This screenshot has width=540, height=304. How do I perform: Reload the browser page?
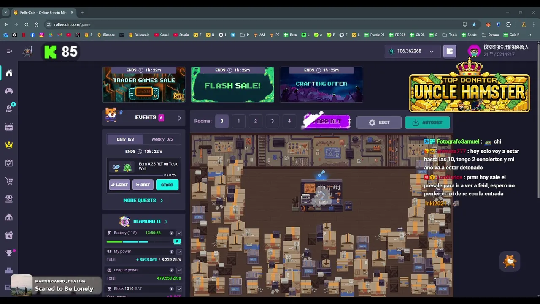[26, 24]
